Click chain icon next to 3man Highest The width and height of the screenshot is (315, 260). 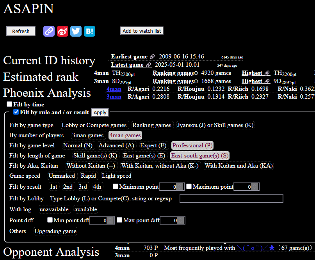[x=267, y=81]
